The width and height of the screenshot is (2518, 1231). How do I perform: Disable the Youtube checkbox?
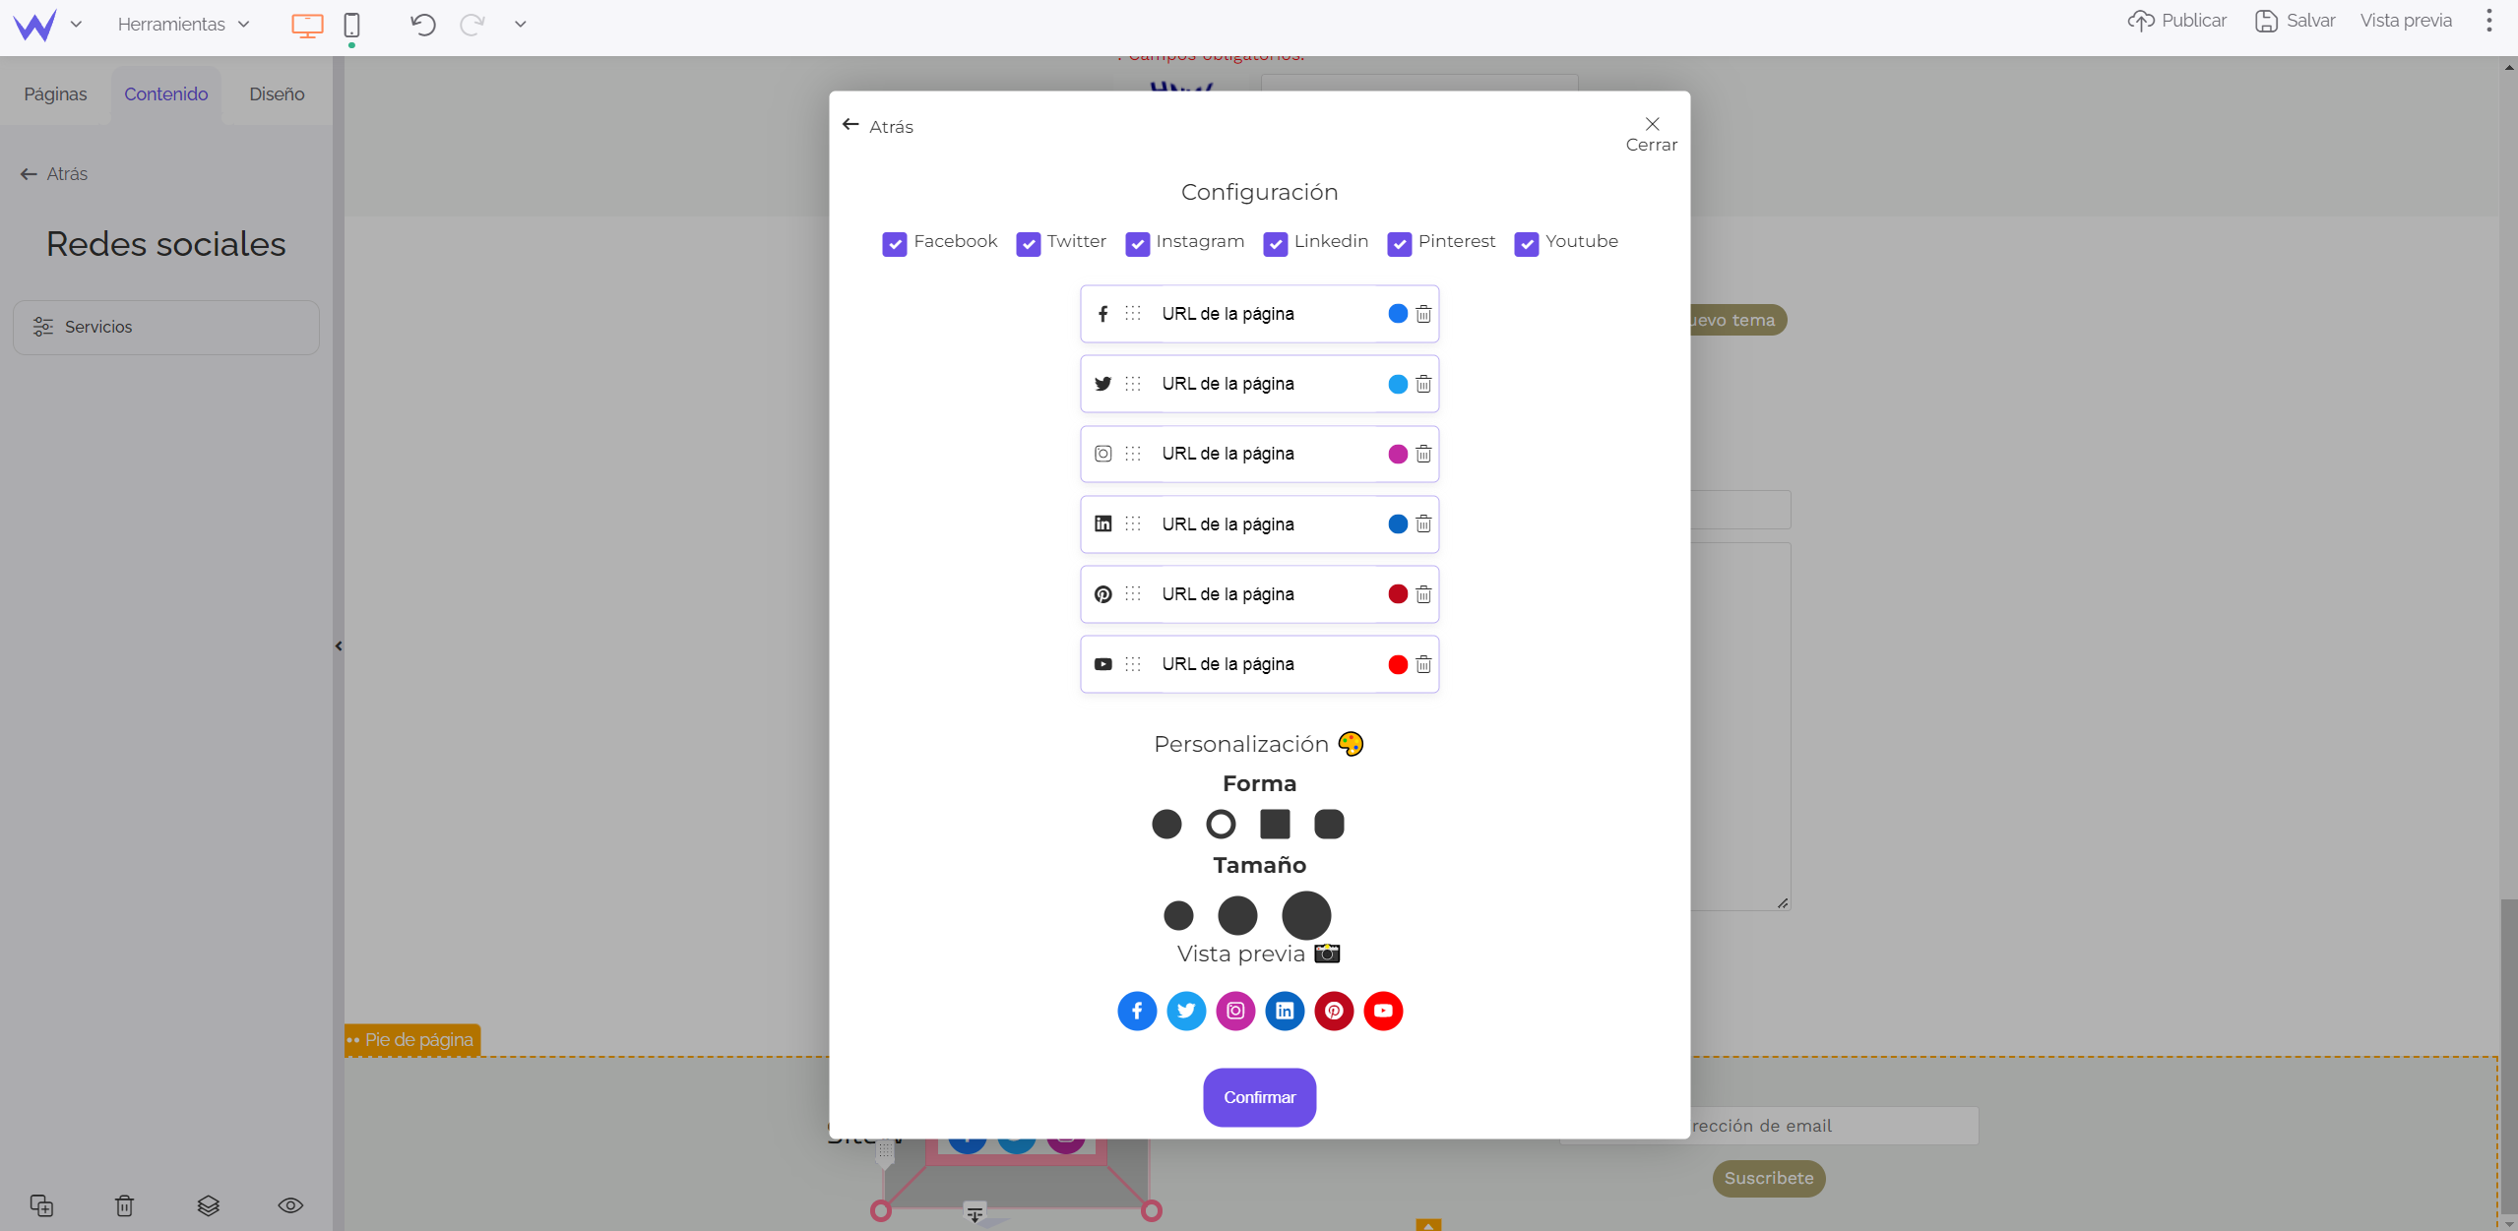tap(1526, 242)
